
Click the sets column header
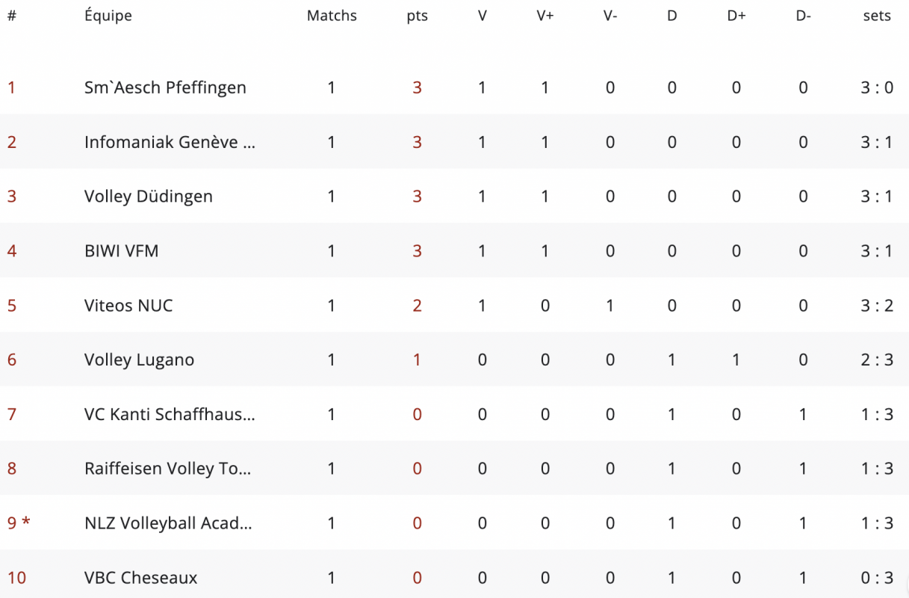click(x=876, y=16)
